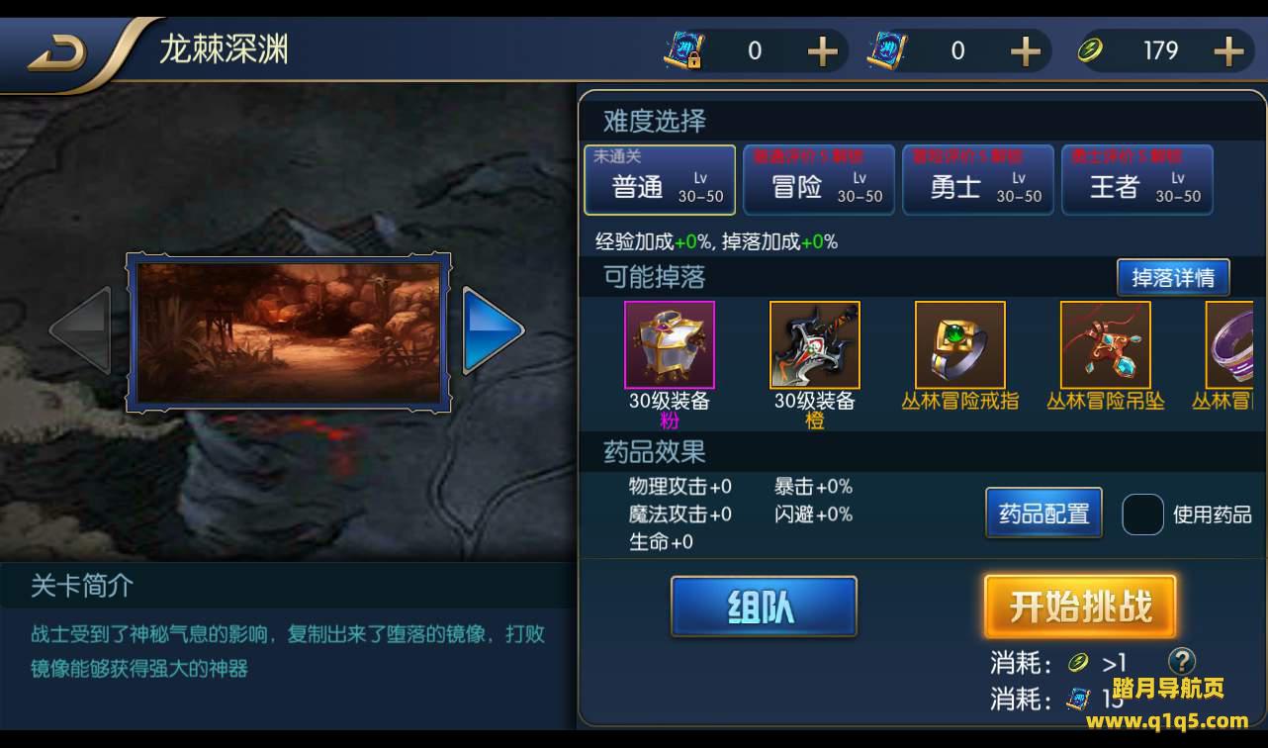Toggle the 使用药品 checkbox
Screen dimensions: 1268x748
(x=1142, y=514)
